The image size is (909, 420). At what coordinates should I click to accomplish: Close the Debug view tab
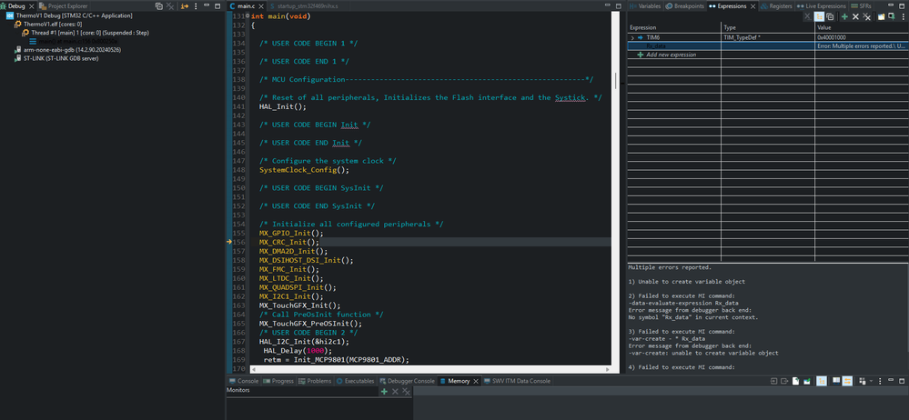pyautogui.click(x=30, y=5)
